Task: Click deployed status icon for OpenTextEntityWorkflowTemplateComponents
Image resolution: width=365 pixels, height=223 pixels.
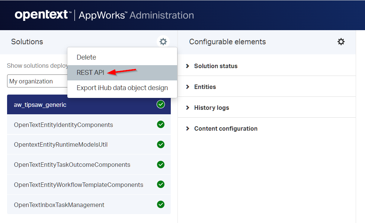Action: pyautogui.click(x=161, y=184)
